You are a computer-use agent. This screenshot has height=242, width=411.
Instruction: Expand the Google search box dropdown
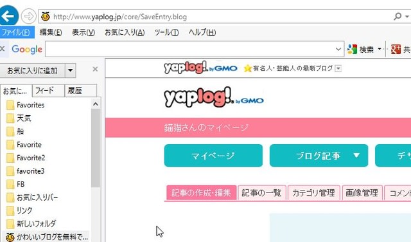tap(338, 49)
